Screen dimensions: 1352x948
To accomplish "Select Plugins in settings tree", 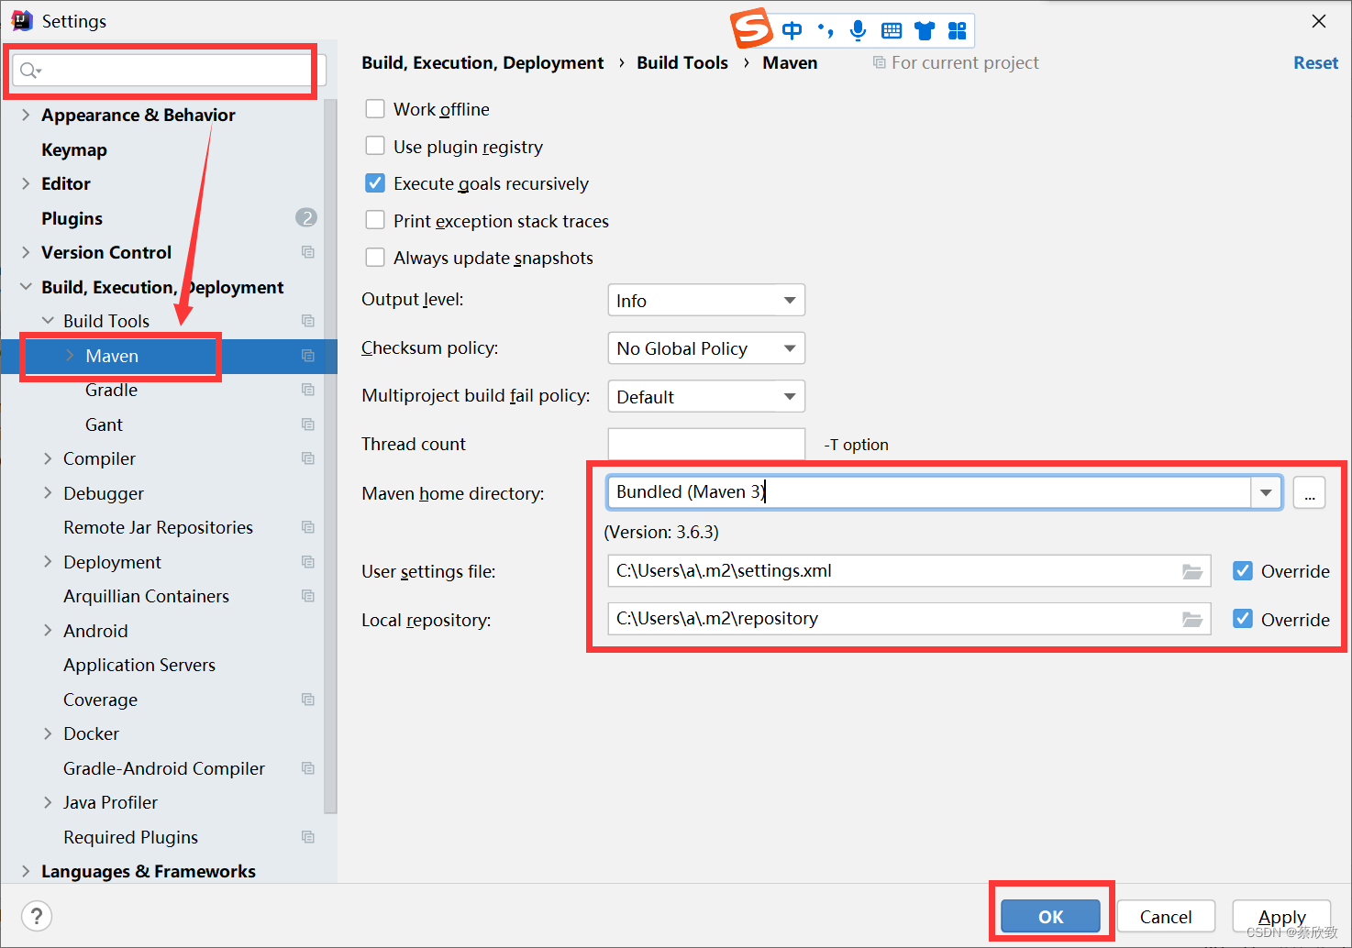I will [x=72, y=218].
